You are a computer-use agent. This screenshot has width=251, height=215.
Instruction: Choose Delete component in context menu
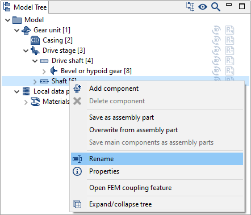157,101
